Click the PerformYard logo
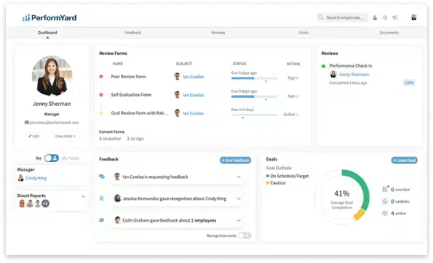 [x=49, y=17]
